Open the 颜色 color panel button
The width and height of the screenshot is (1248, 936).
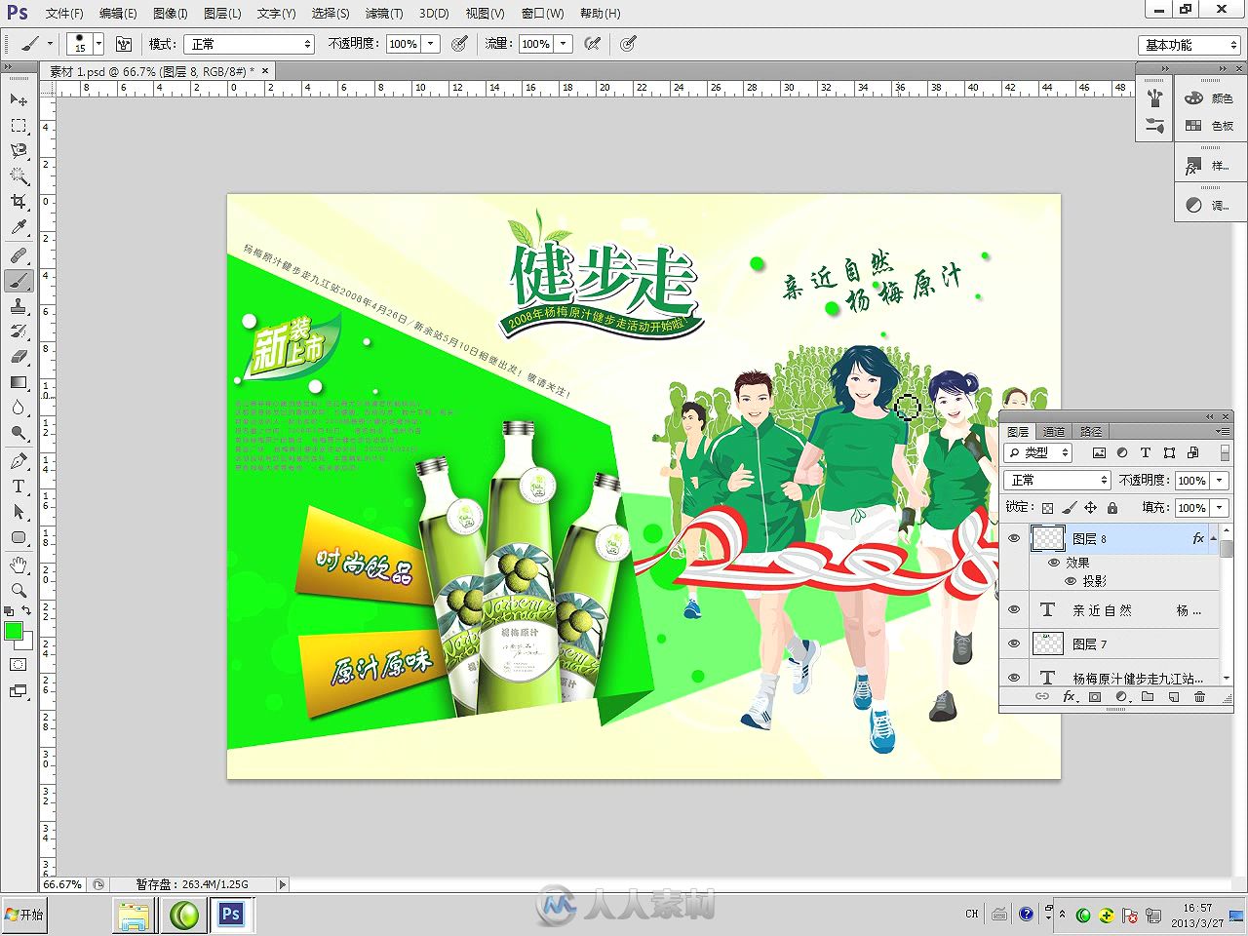[x=1209, y=98]
